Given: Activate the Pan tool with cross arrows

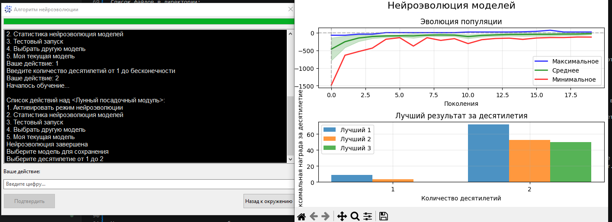Looking at the screenshot, I should (x=342, y=216).
